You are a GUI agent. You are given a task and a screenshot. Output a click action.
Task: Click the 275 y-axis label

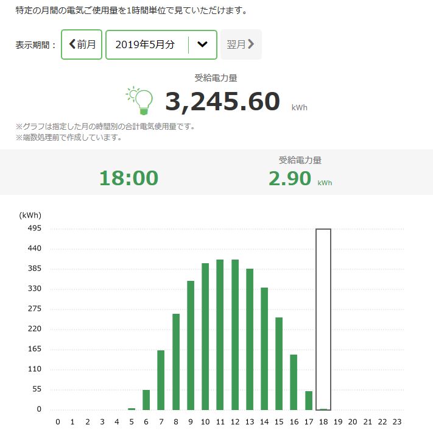tap(35, 309)
